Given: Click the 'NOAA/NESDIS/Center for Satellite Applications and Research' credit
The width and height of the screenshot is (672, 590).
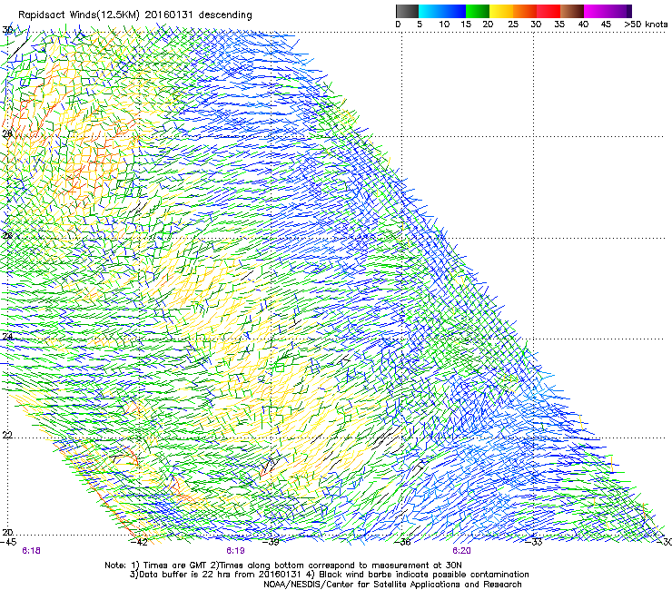Looking at the screenshot, I should pos(392,585).
